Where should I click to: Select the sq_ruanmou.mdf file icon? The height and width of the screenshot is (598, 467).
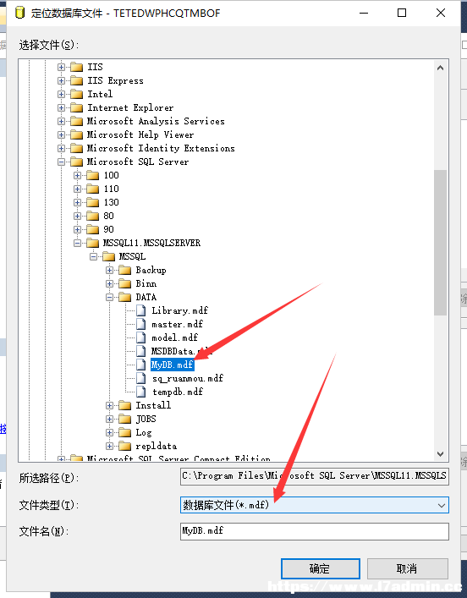(140, 378)
